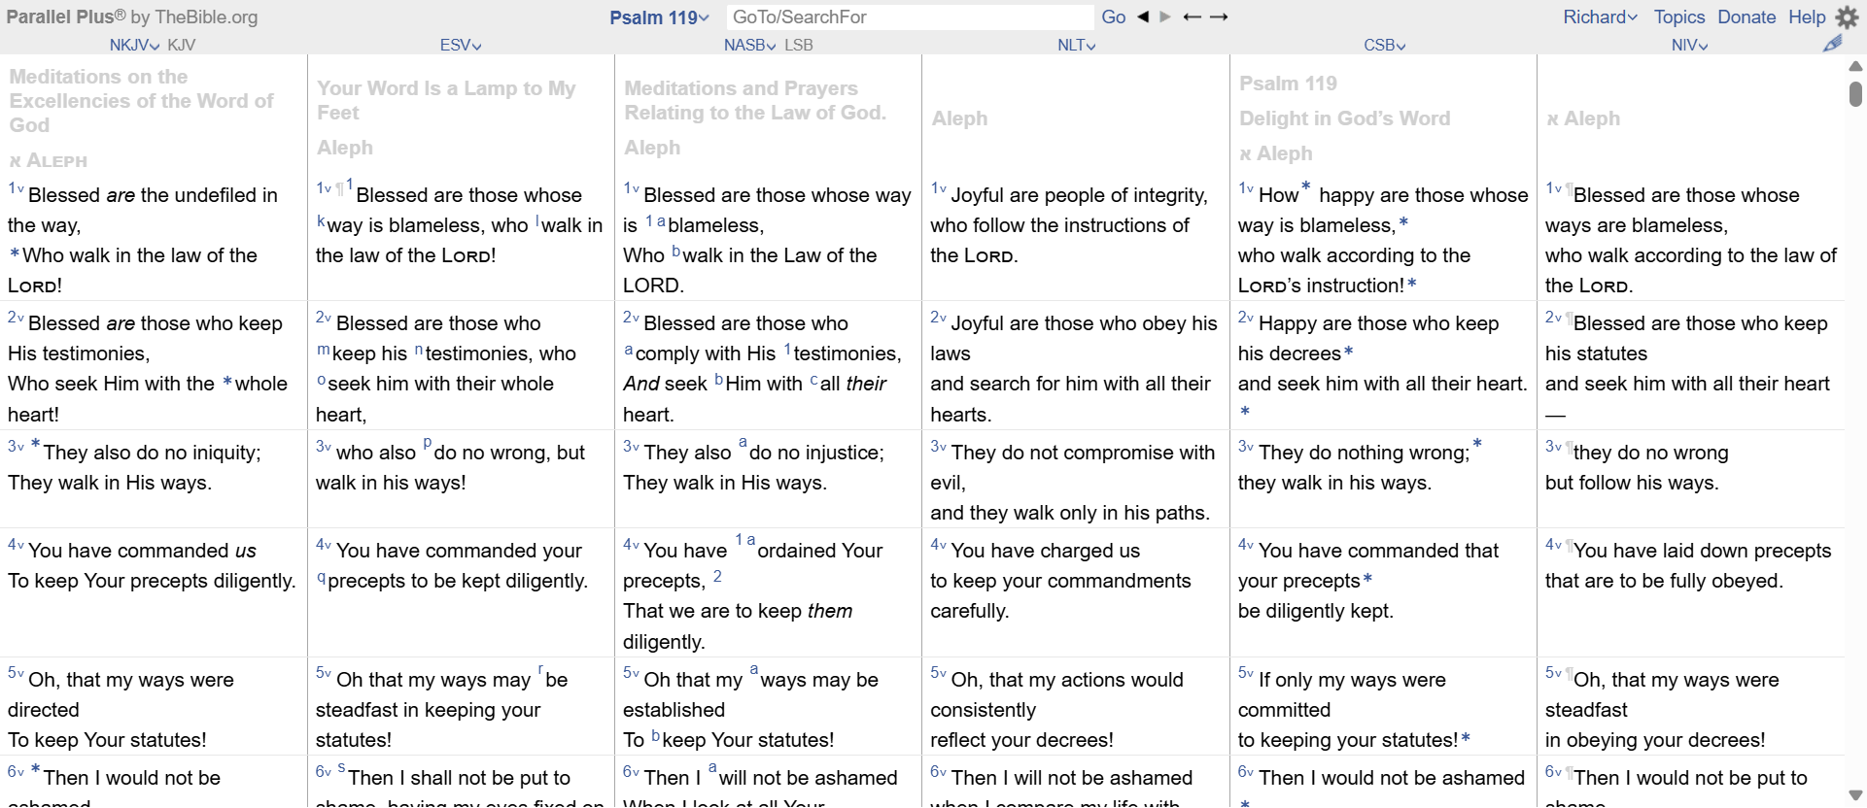
Task: Focus the GoTo/SearchFor input field
Action: click(910, 17)
